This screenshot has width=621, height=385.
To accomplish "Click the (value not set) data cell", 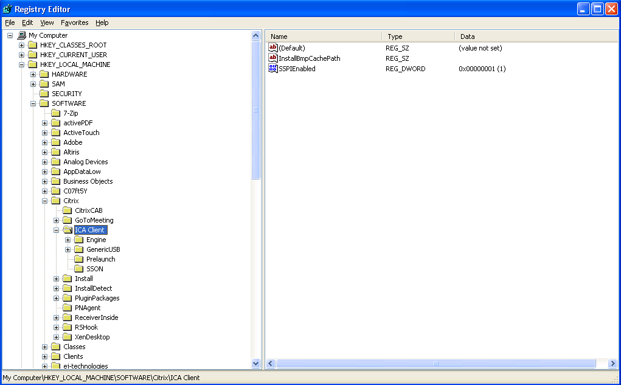I will tap(480, 48).
